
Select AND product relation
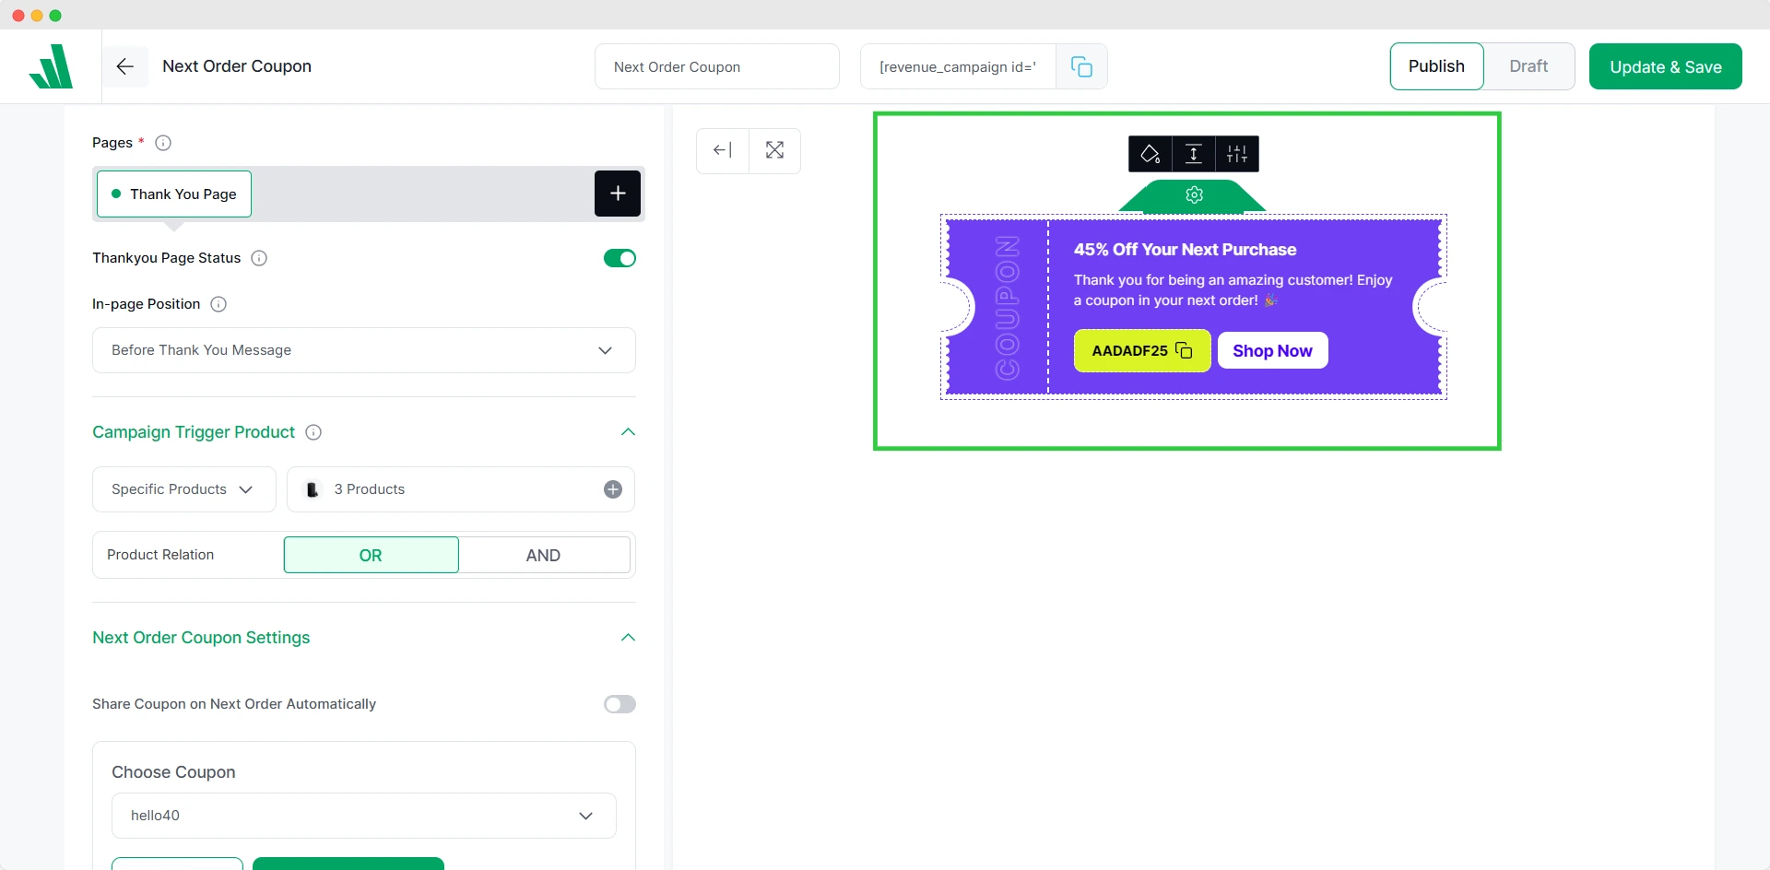coord(544,555)
